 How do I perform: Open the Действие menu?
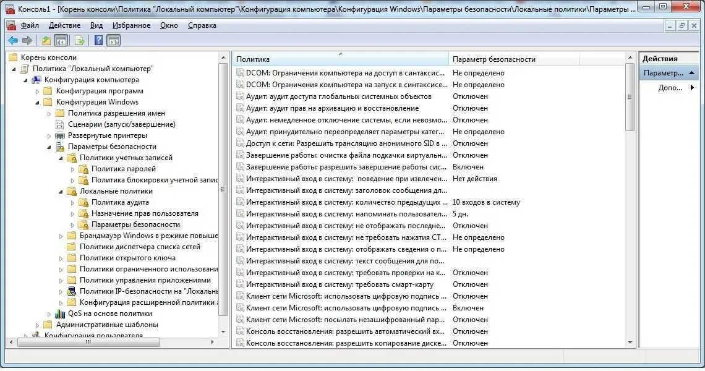click(x=65, y=25)
